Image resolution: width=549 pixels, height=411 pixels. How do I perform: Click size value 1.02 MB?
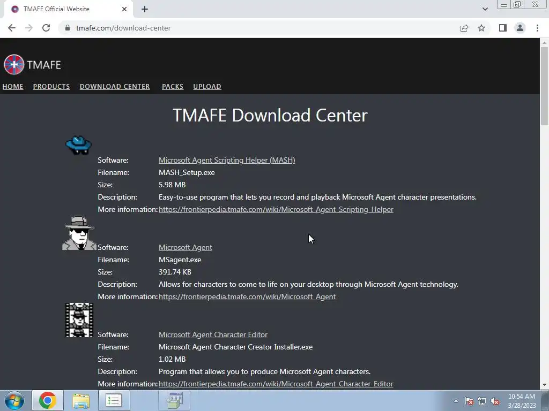tap(172, 359)
